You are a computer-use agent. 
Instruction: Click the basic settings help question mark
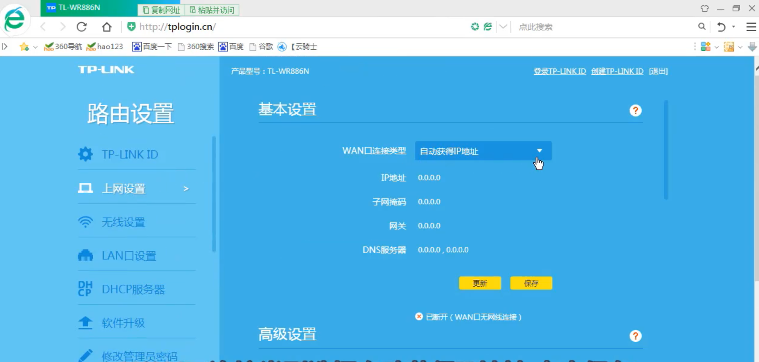tap(635, 111)
